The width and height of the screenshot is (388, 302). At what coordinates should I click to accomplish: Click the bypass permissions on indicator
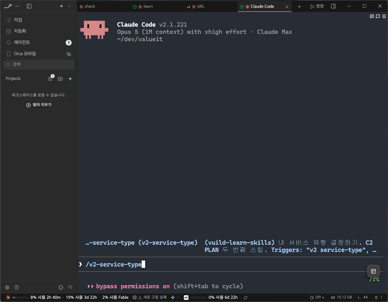[129, 286]
